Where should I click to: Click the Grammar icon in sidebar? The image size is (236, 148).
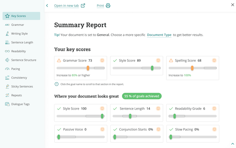(x=7, y=25)
